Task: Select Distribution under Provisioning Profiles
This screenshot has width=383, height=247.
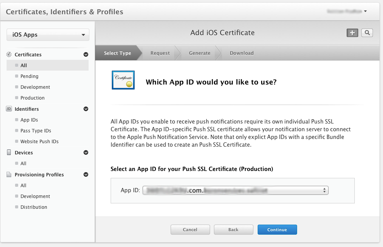Action: pyautogui.click(x=34, y=207)
